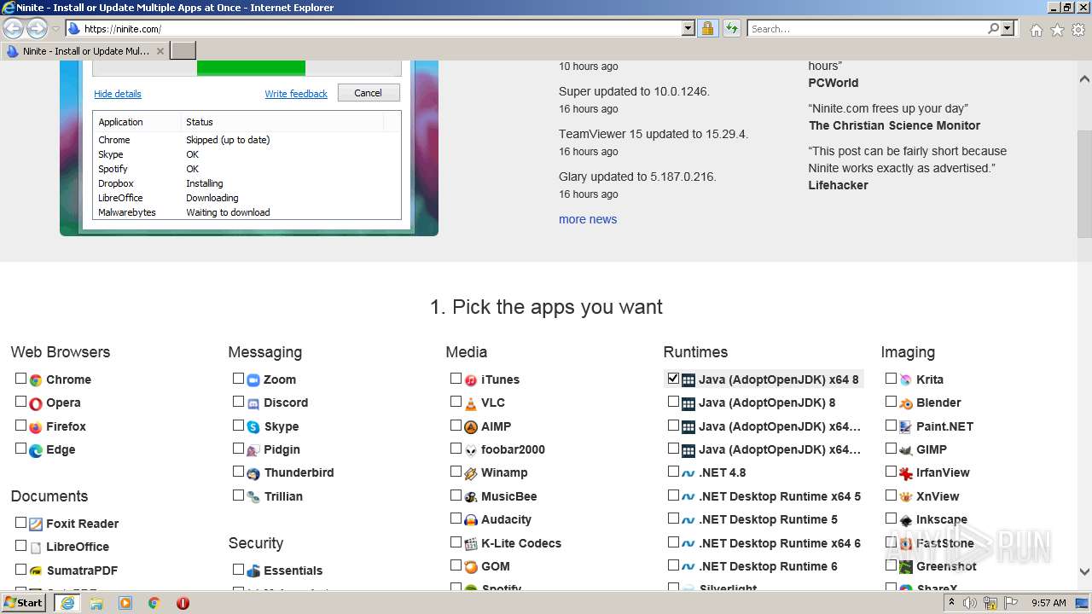Uncheck Java (AdoptOpenJDK) x64 8 checkbox
Viewport: 1092px width, 614px height.
[x=674, y=379]
